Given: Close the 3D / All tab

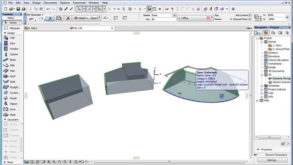Looking at the screenshot, I should 112,28.
